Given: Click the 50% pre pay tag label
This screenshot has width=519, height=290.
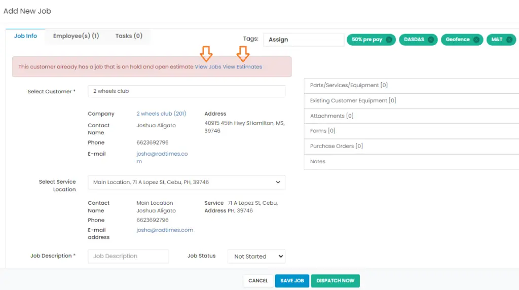Looking at the screenshot, I should (367, 40).
